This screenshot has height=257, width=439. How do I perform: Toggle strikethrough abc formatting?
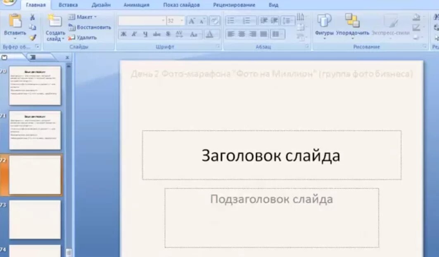(x=157, y=34)
